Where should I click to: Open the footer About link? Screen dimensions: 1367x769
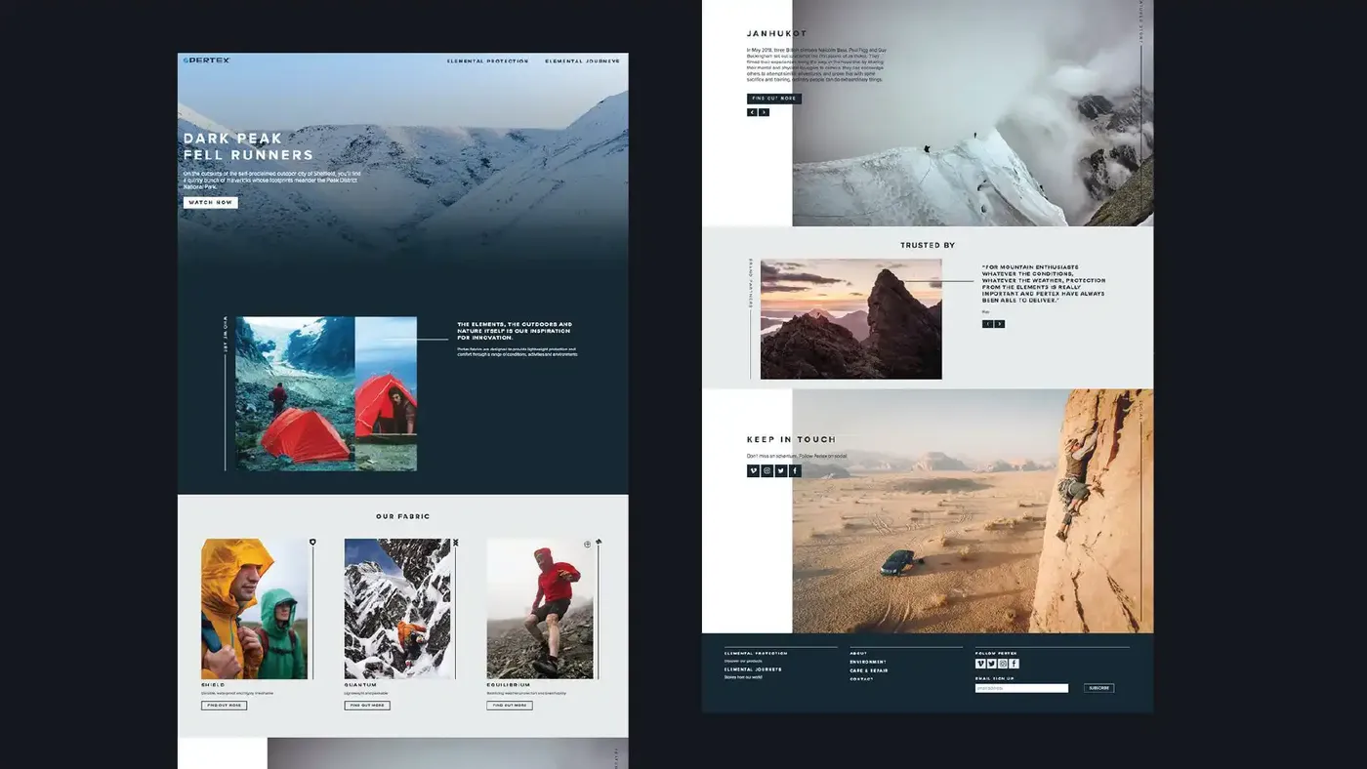pos(858,653)
